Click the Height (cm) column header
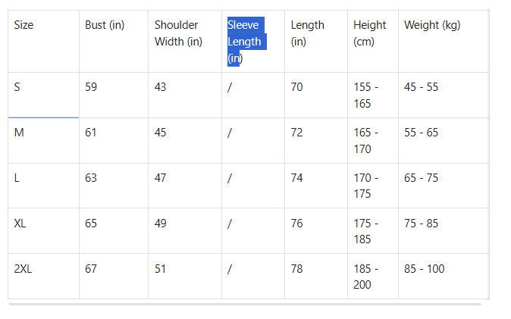This screenshot has height=319, width=511. tap(369, 33)
